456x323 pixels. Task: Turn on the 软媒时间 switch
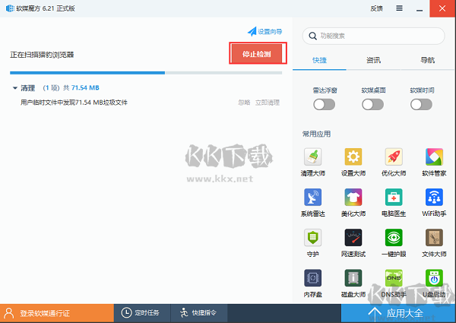(x=421, y=105)
